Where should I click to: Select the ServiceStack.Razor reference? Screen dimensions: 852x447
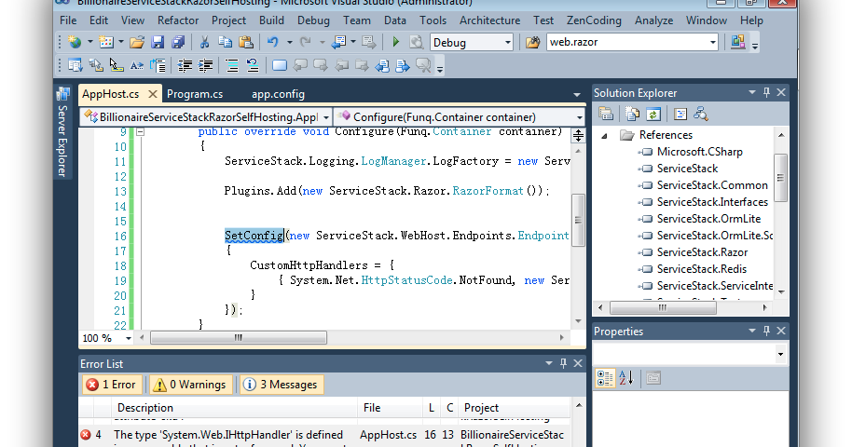click(702, 252)
